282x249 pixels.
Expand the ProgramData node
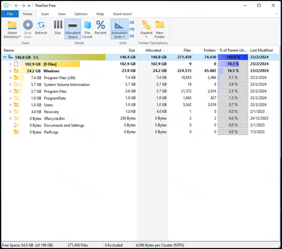pyautogui.click(x=10, y=98)
